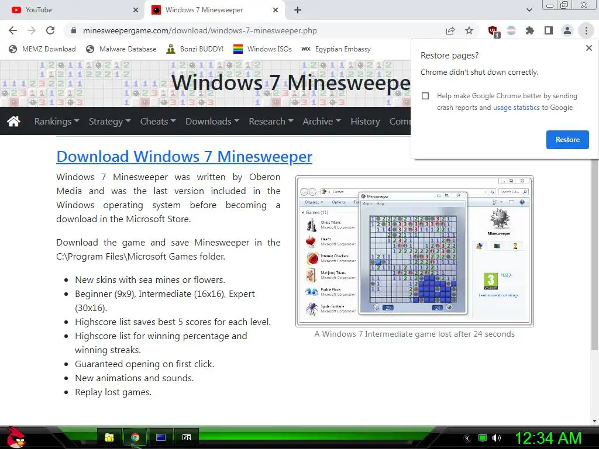
Task: Open the Chrome three-dot menu
Action: [x=586, y=30]
